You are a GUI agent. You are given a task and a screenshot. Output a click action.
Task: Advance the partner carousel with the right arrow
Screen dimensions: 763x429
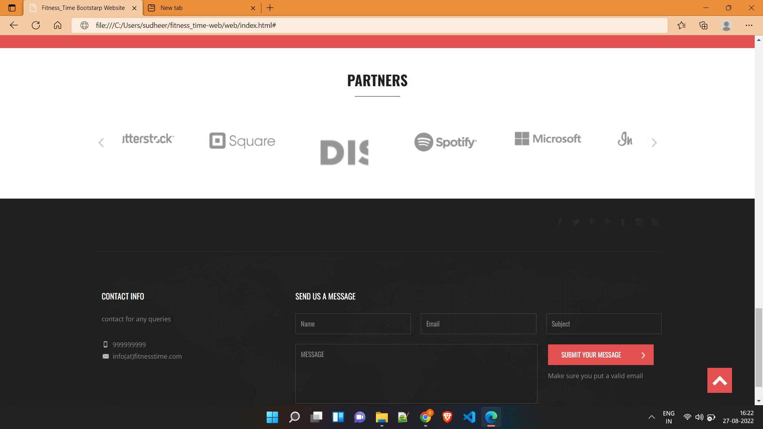(654, 142)
